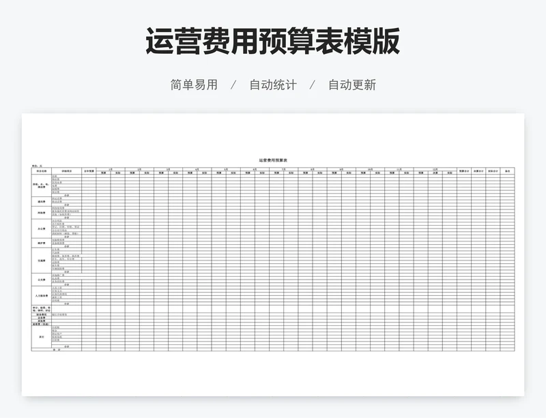The height and width of the screenshot is (418, 546).
Task: Click the sheet heading 运营费用预算表
Action: [273, 160]
